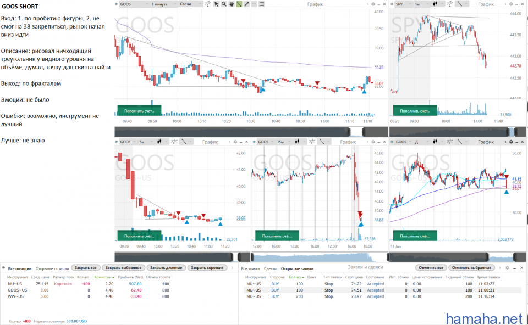The height and width of the screenshot is (325, 528).
Task: Open the indicators icon in GOOS 1-minute chart
Action: pos(208,4)
